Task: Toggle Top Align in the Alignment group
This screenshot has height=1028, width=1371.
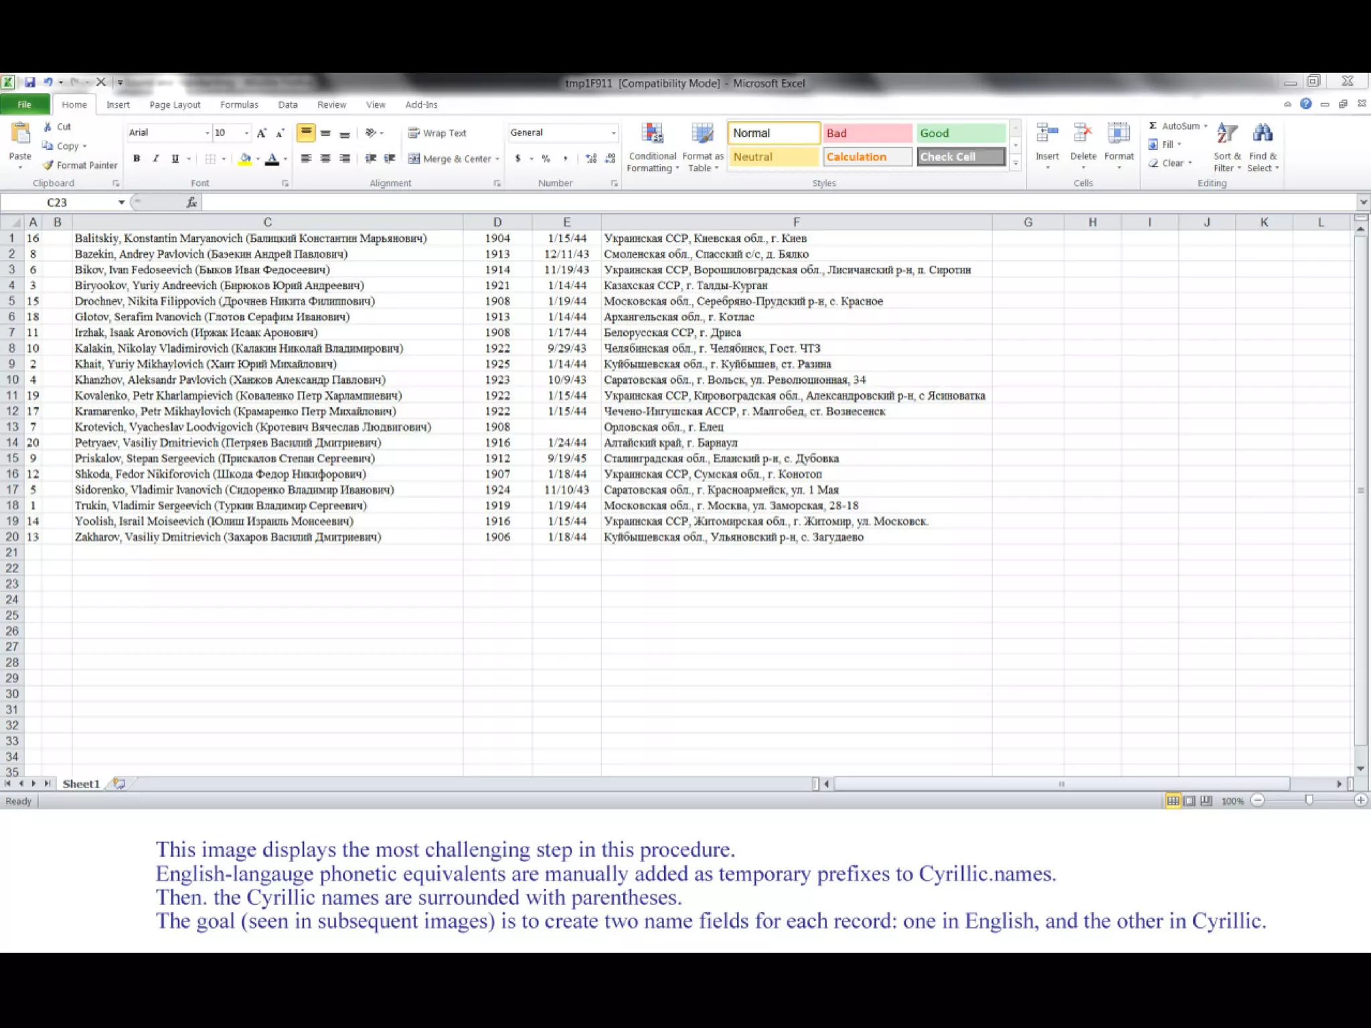Action: coord(306,133)
